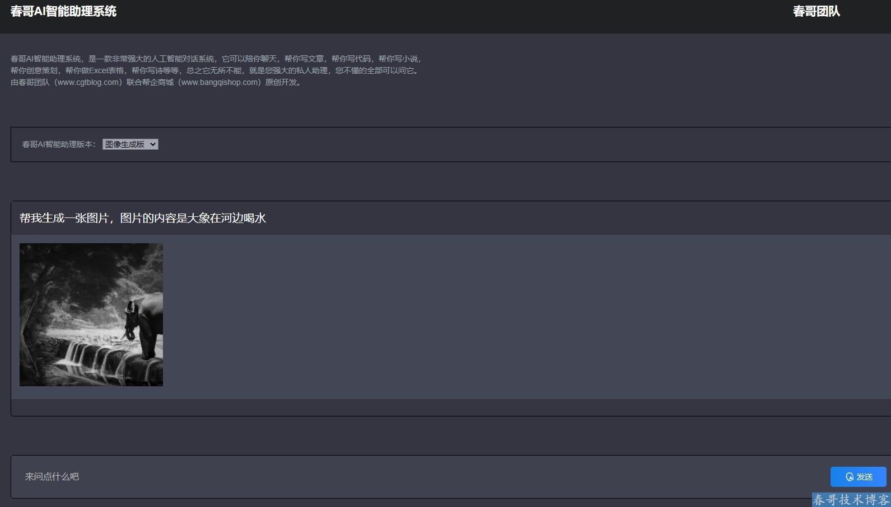Click the 春哥AI智能助理系统 header title
Screen dimensions: 891x507
coord(63,12)
